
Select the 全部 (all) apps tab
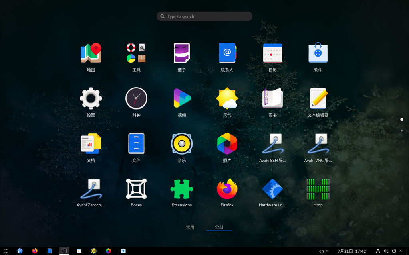[219, 227]
